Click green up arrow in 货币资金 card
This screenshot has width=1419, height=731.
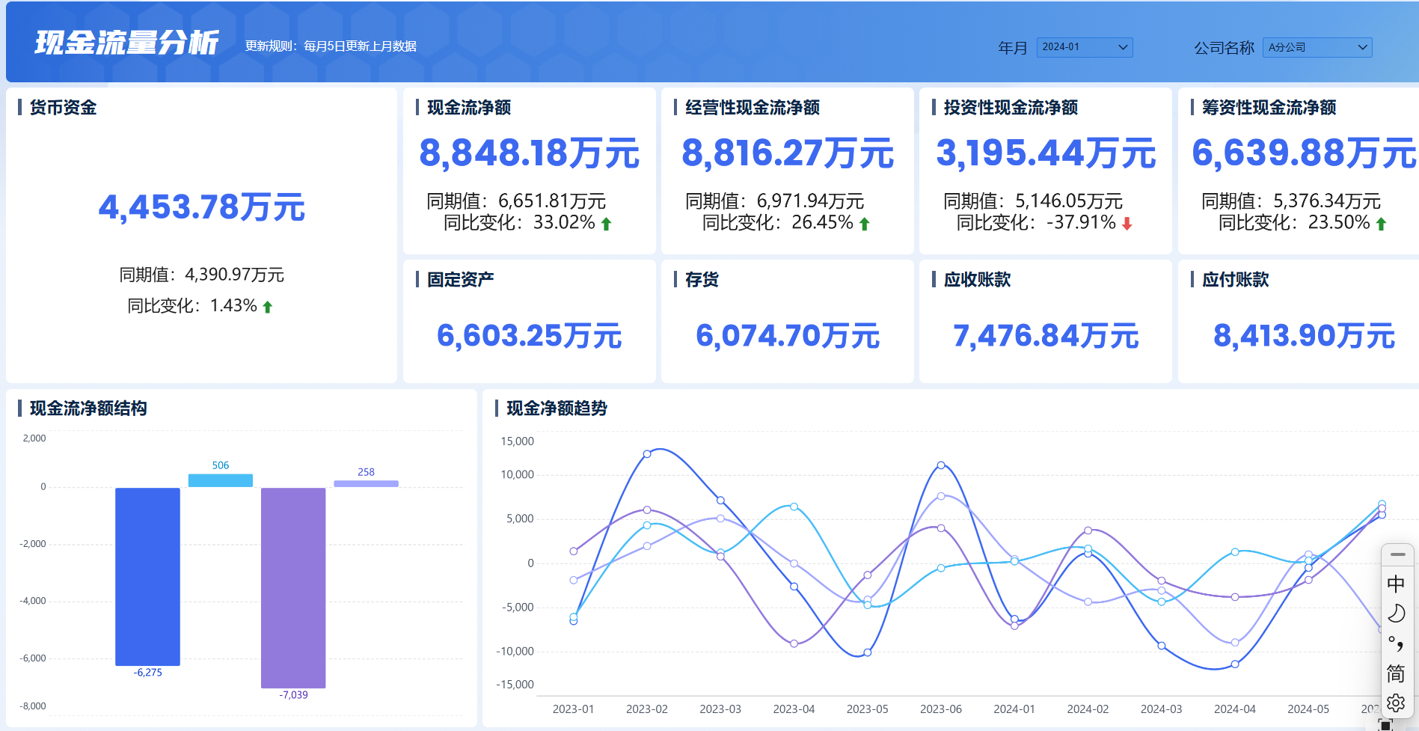click(268, 307)
